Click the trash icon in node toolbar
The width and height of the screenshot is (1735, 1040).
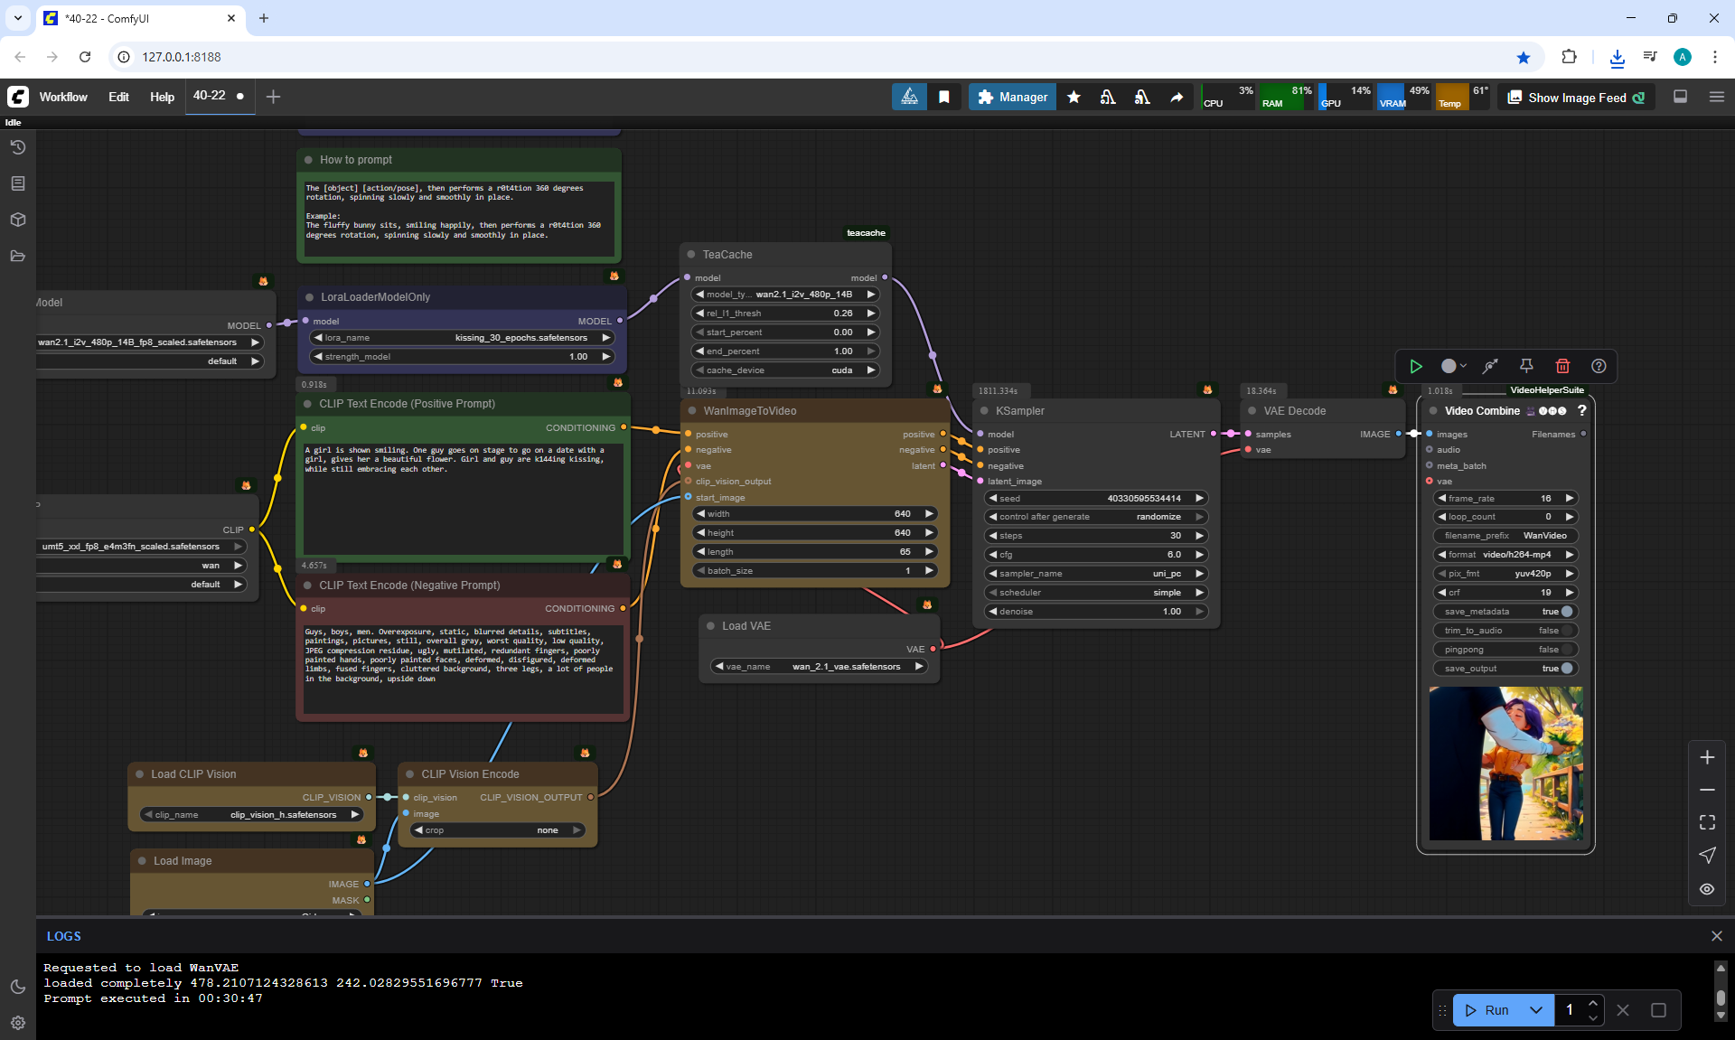click(1562, 366)
